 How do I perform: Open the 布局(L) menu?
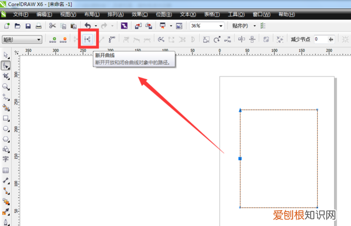click(x=92, y=15)
